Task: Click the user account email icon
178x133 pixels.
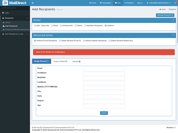Action: (148, 3)
